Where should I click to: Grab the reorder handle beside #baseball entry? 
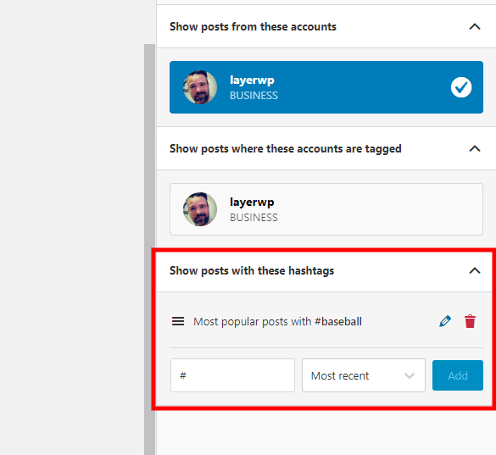178,321
